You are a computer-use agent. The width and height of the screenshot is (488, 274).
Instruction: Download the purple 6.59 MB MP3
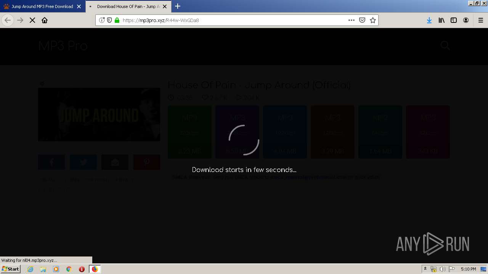[x=237, y=132]
